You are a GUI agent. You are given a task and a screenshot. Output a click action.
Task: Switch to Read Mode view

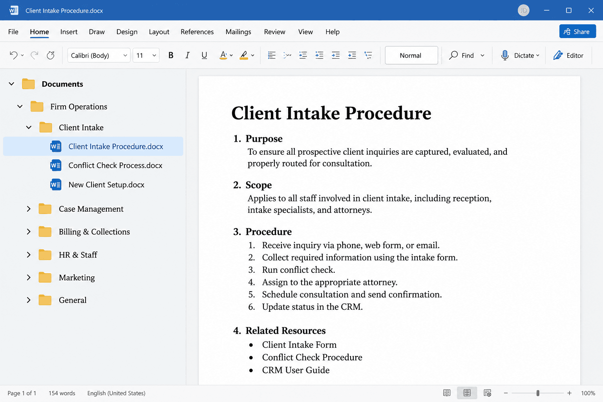(447, 393)
